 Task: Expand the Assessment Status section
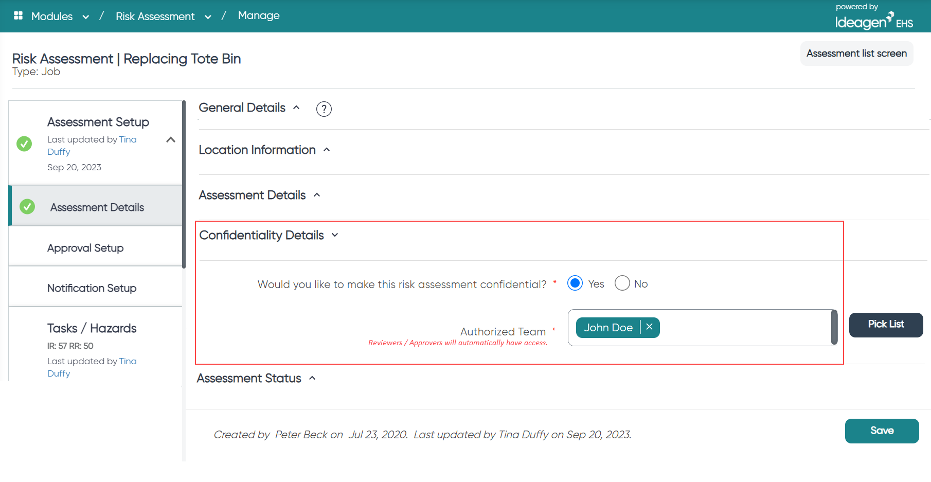coord(312,378)
